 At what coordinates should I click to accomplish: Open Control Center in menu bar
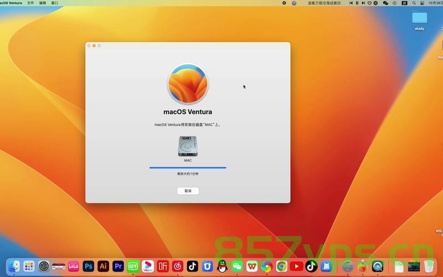pos(423,3)
